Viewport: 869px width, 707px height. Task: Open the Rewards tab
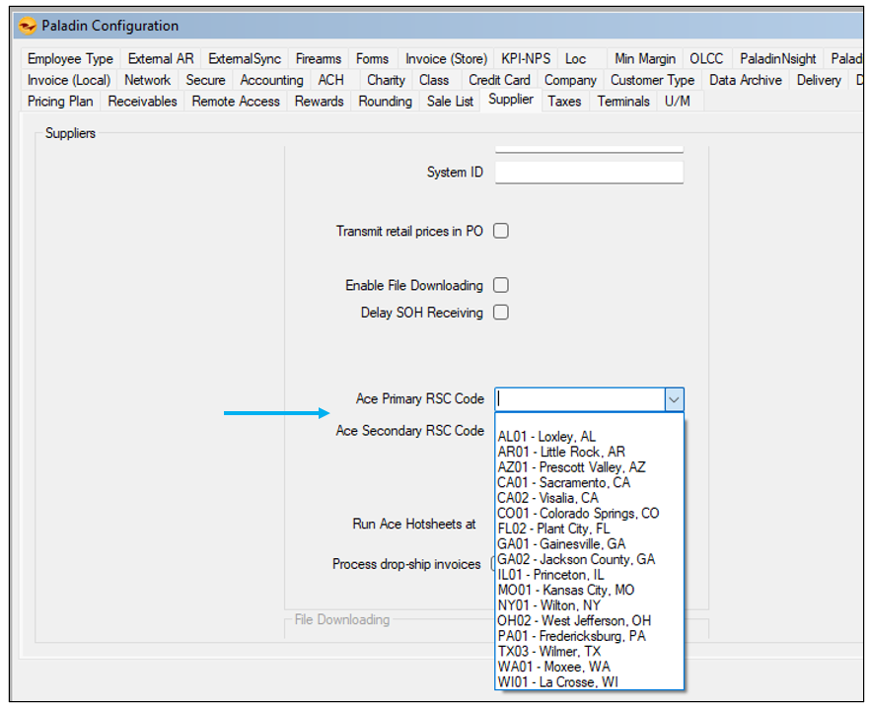[x=319, y=101]
